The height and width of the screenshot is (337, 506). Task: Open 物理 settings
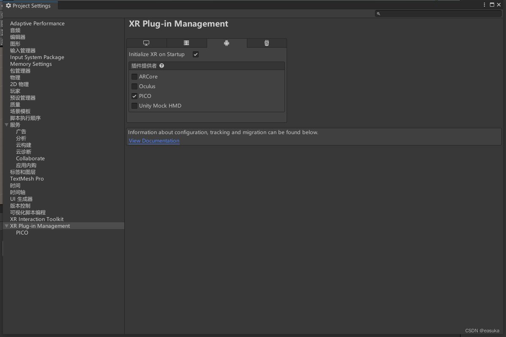[15, 78]
